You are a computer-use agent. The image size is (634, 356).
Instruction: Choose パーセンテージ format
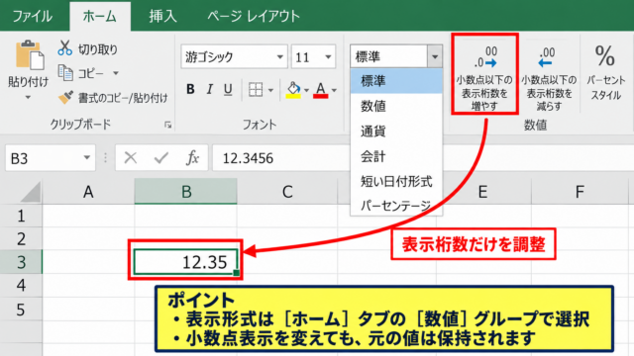(396, 206)
